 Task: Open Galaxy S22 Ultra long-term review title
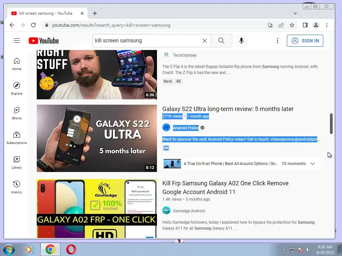click(x=228, y=109)
